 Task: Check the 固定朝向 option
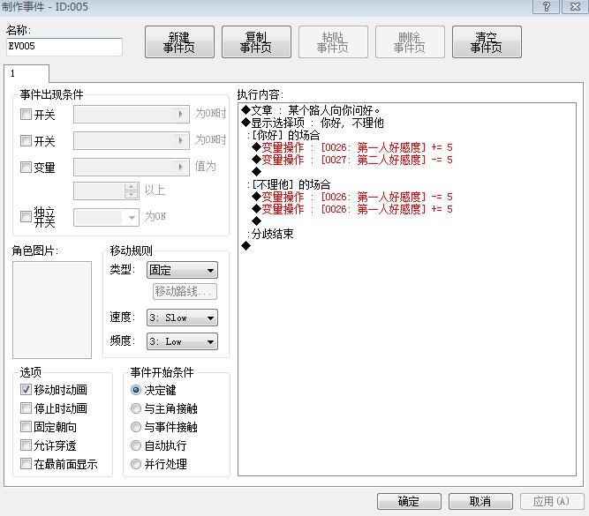point(26,427)
